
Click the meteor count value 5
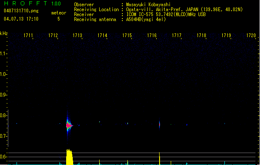click(x=58, y=19)
